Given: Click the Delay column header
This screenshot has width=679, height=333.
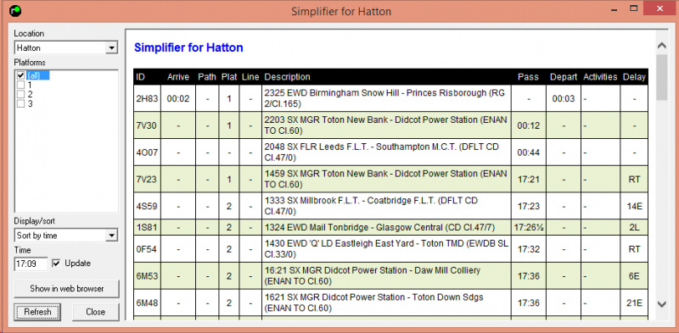Looking at the screenshot, I should pyautogui.click(x=634, y=77).
